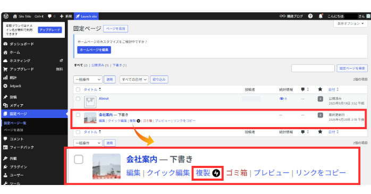Filter by 公開済み pages

98,65
